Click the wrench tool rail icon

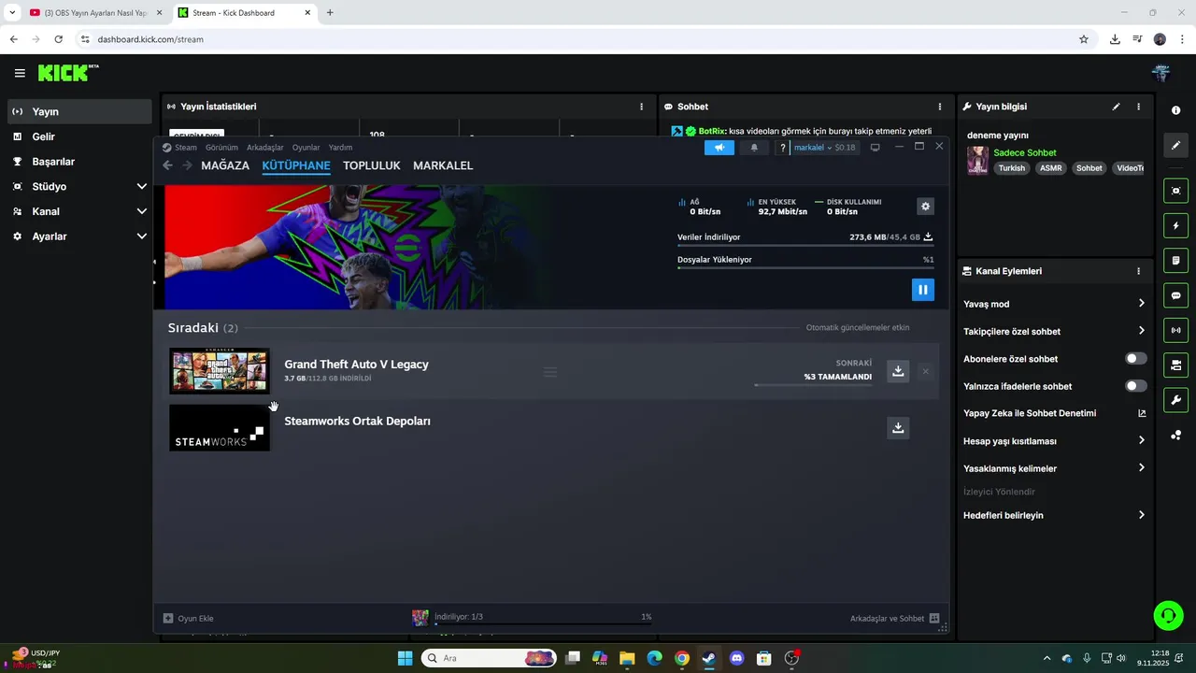1175,400
